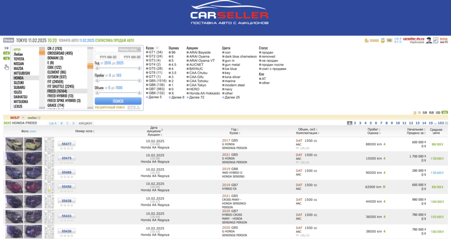Open РАСШИРЕННЫЙ ПОИСК advanced search

pyautogui.click(x=110, y=107)
